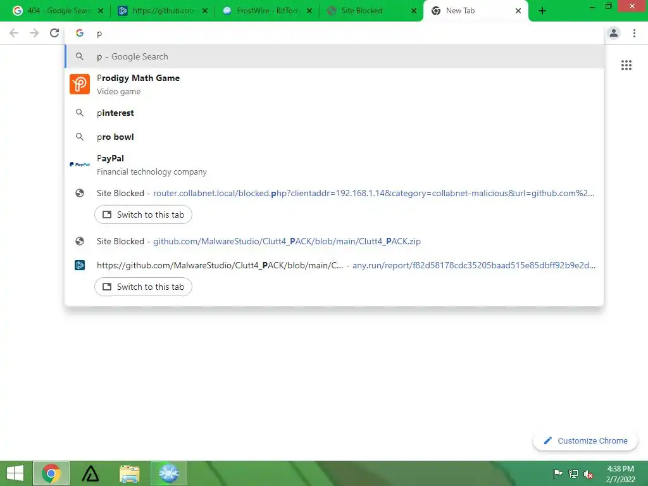Click the browser forward arrow
648x486 pixels.
point(34,33)
